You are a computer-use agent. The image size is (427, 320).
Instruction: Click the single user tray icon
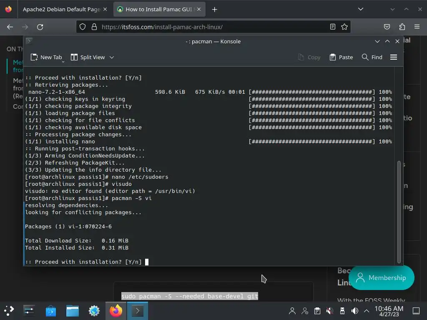click(292, 311)
